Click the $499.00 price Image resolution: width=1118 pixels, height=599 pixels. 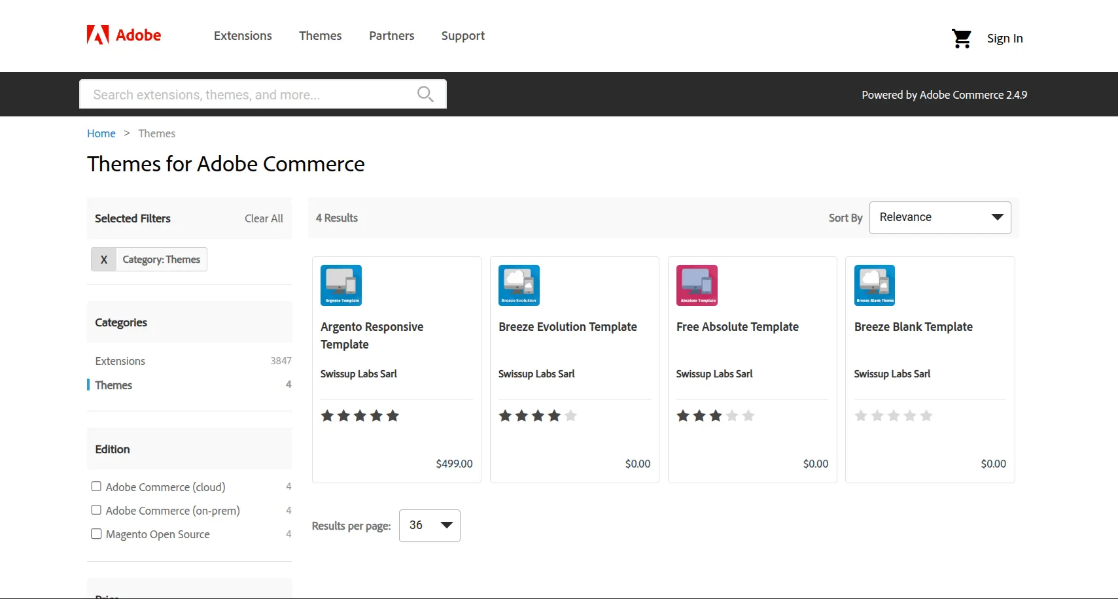coord(454,464)
